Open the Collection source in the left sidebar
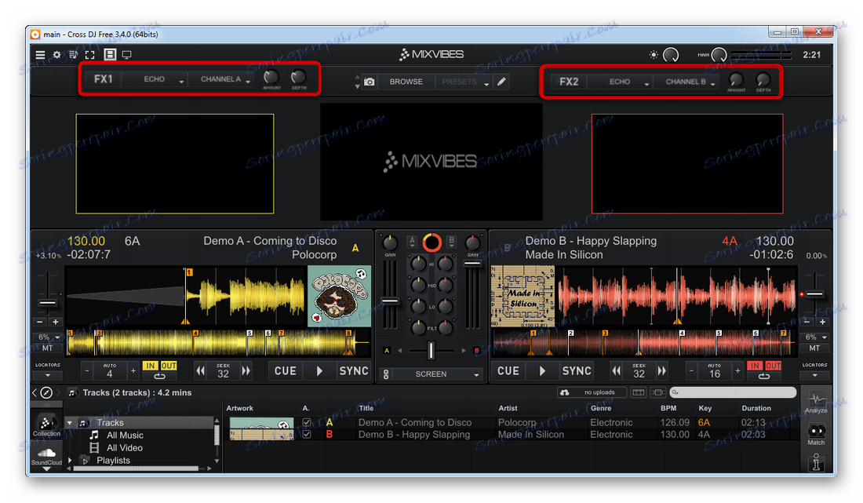This screenshot has width=863, height=503. click(46, 425)
